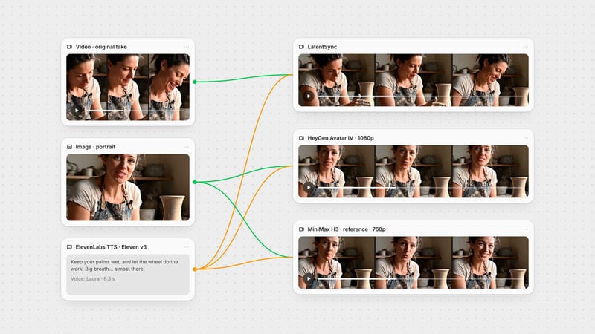Click the video icon beside LatentSync
The height and width of the screenshot is (334, 595).
[x=302, y=47]
